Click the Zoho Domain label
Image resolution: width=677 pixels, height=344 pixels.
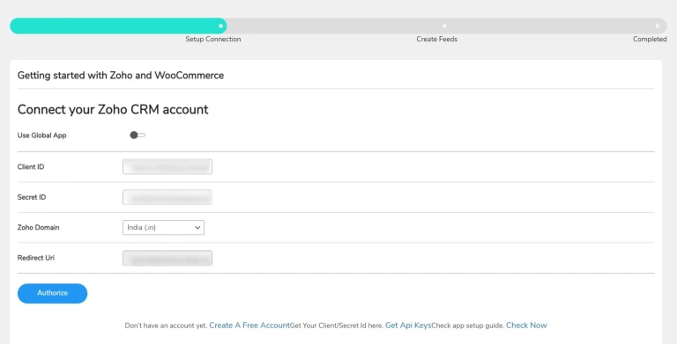tap(38, 228)
